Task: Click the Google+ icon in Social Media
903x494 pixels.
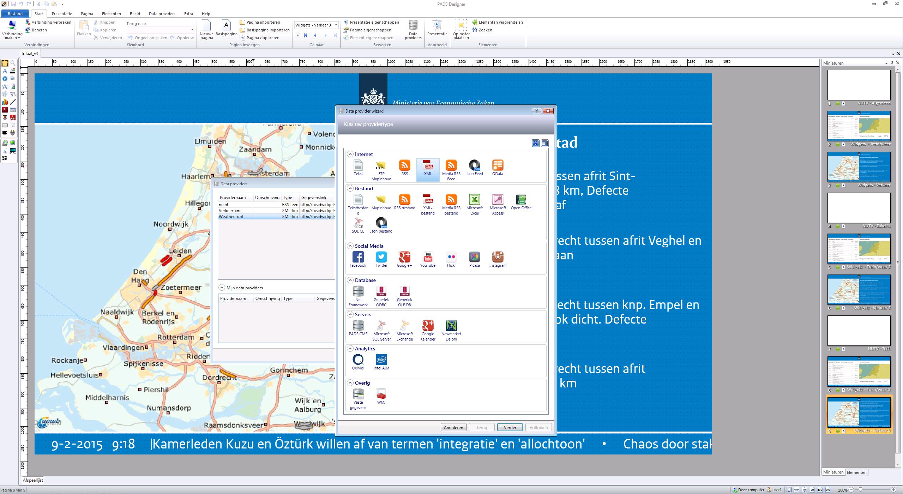Action: click(x=404, y=257)
